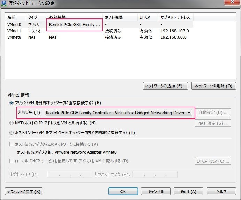The height and width of the screenshot is (200, 241).
Task: Select the NAT radio option
Action: tap(11, 123)
